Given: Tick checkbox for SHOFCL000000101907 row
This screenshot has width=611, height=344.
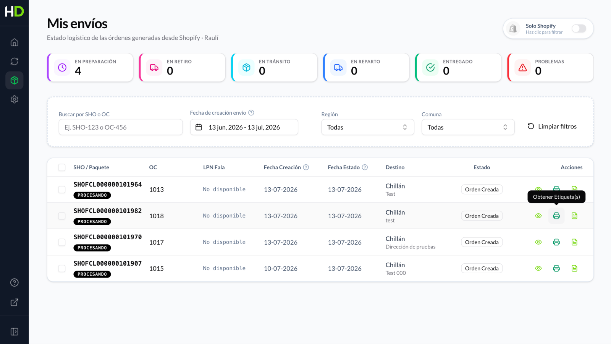Looking at the screenshot, I should point(62,269).
